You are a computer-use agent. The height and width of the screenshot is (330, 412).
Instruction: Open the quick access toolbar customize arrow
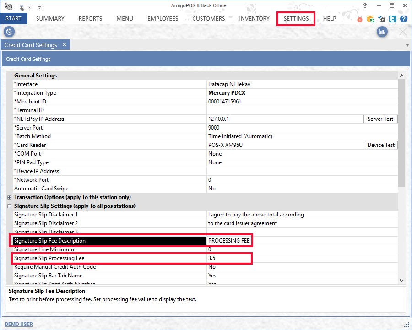click(39, 7)
